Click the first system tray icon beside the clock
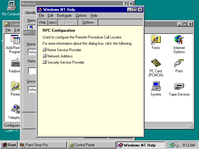 pos(171,145)
